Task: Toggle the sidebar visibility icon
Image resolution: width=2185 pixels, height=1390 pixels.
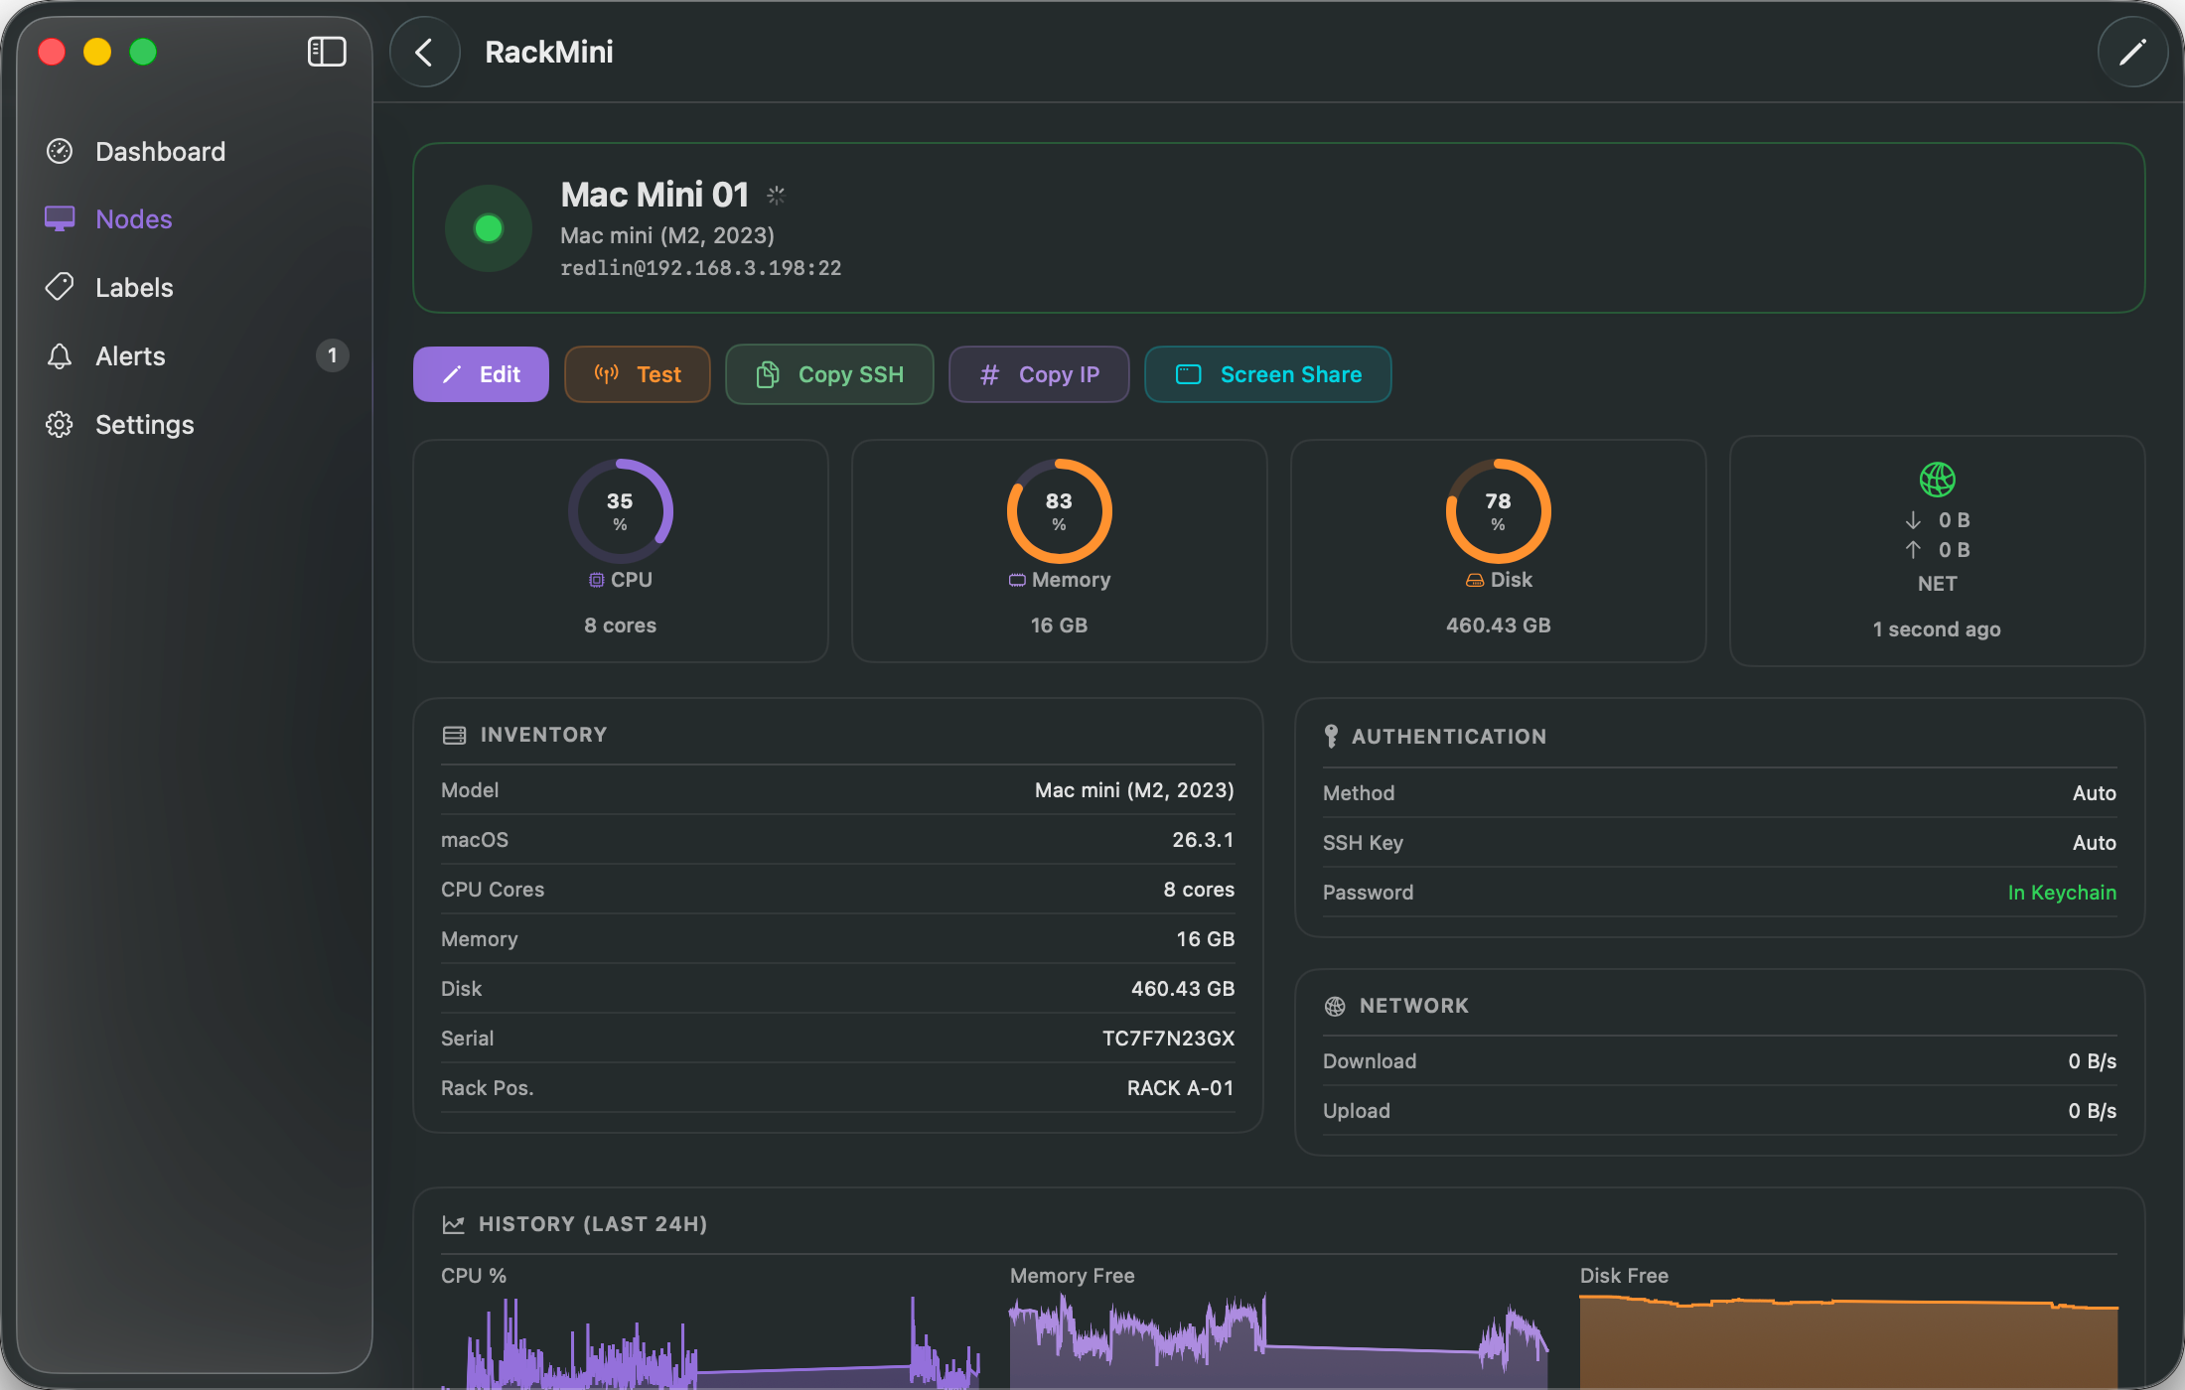Action: click(x=326, y=52)
